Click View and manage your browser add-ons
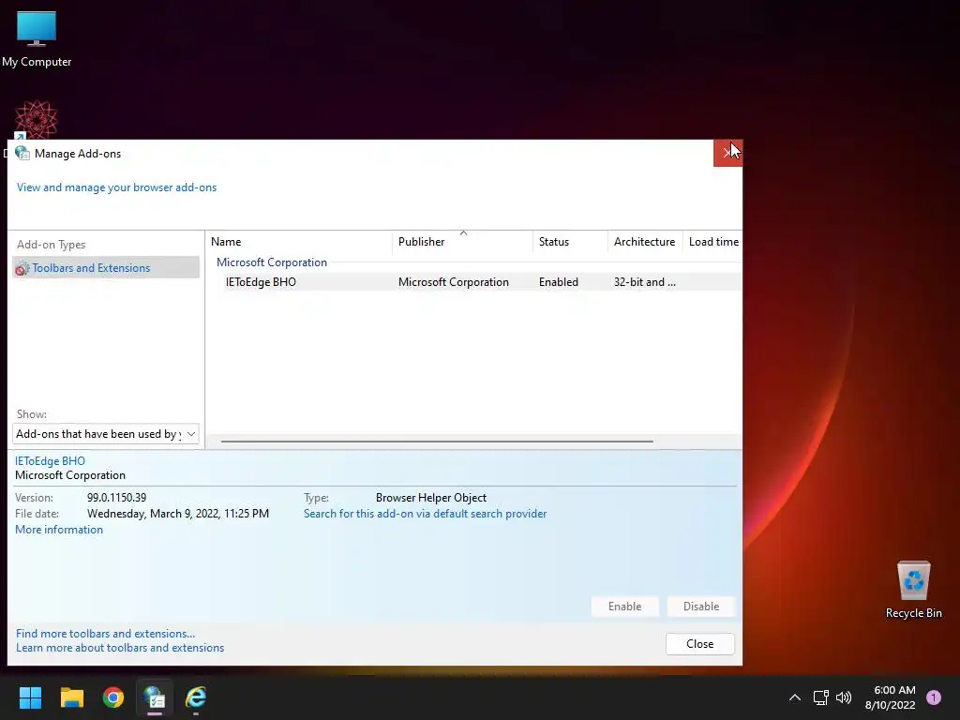This screenshot has width=960, height=720. [116, 187]
